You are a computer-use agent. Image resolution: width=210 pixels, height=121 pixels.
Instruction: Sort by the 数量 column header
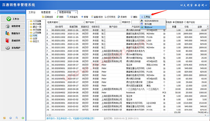174,27
